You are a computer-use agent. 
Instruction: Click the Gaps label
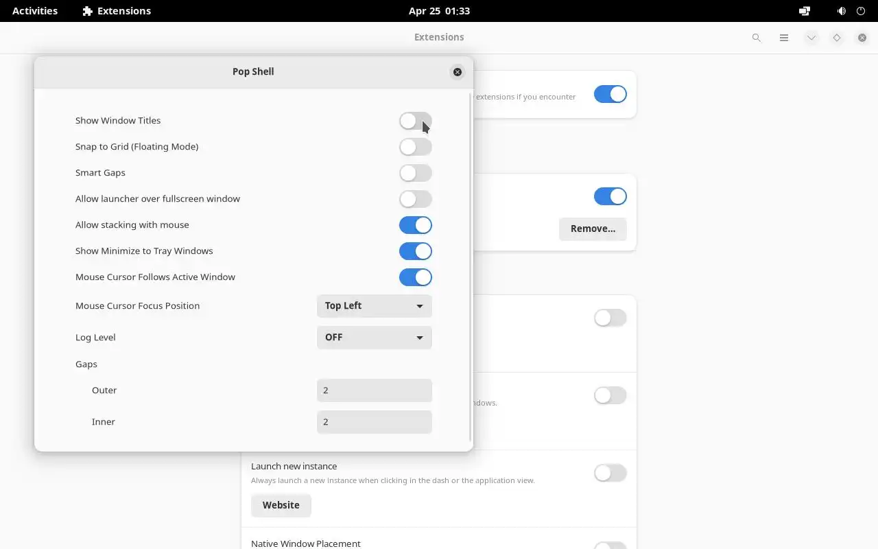click(x=86, y=364)
